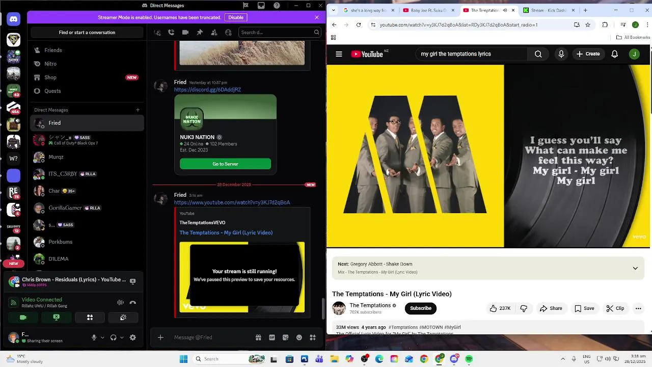Open the YouTube guide hamburger menu
The height and width of the screenshot is (367, 652).
click(339, 54)
